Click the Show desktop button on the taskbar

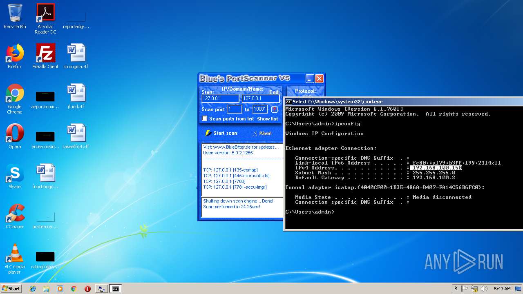[519, 289]
